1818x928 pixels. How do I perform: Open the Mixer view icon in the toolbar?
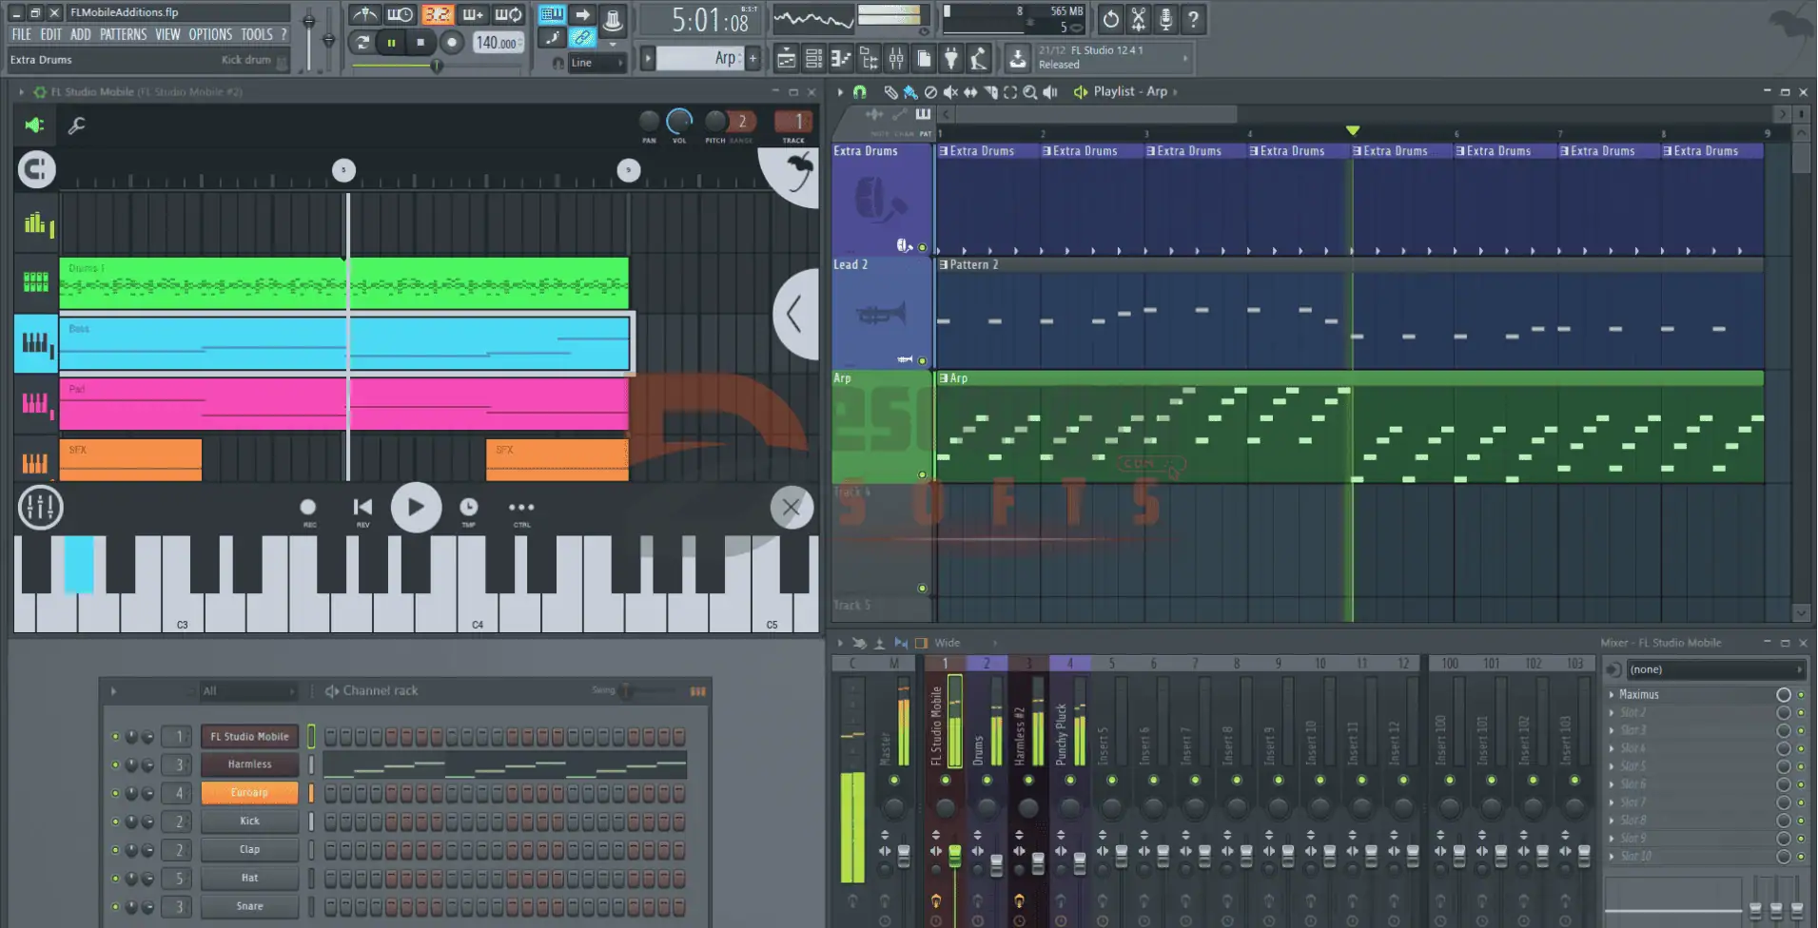pyautogui.click(x=896, y=59)
